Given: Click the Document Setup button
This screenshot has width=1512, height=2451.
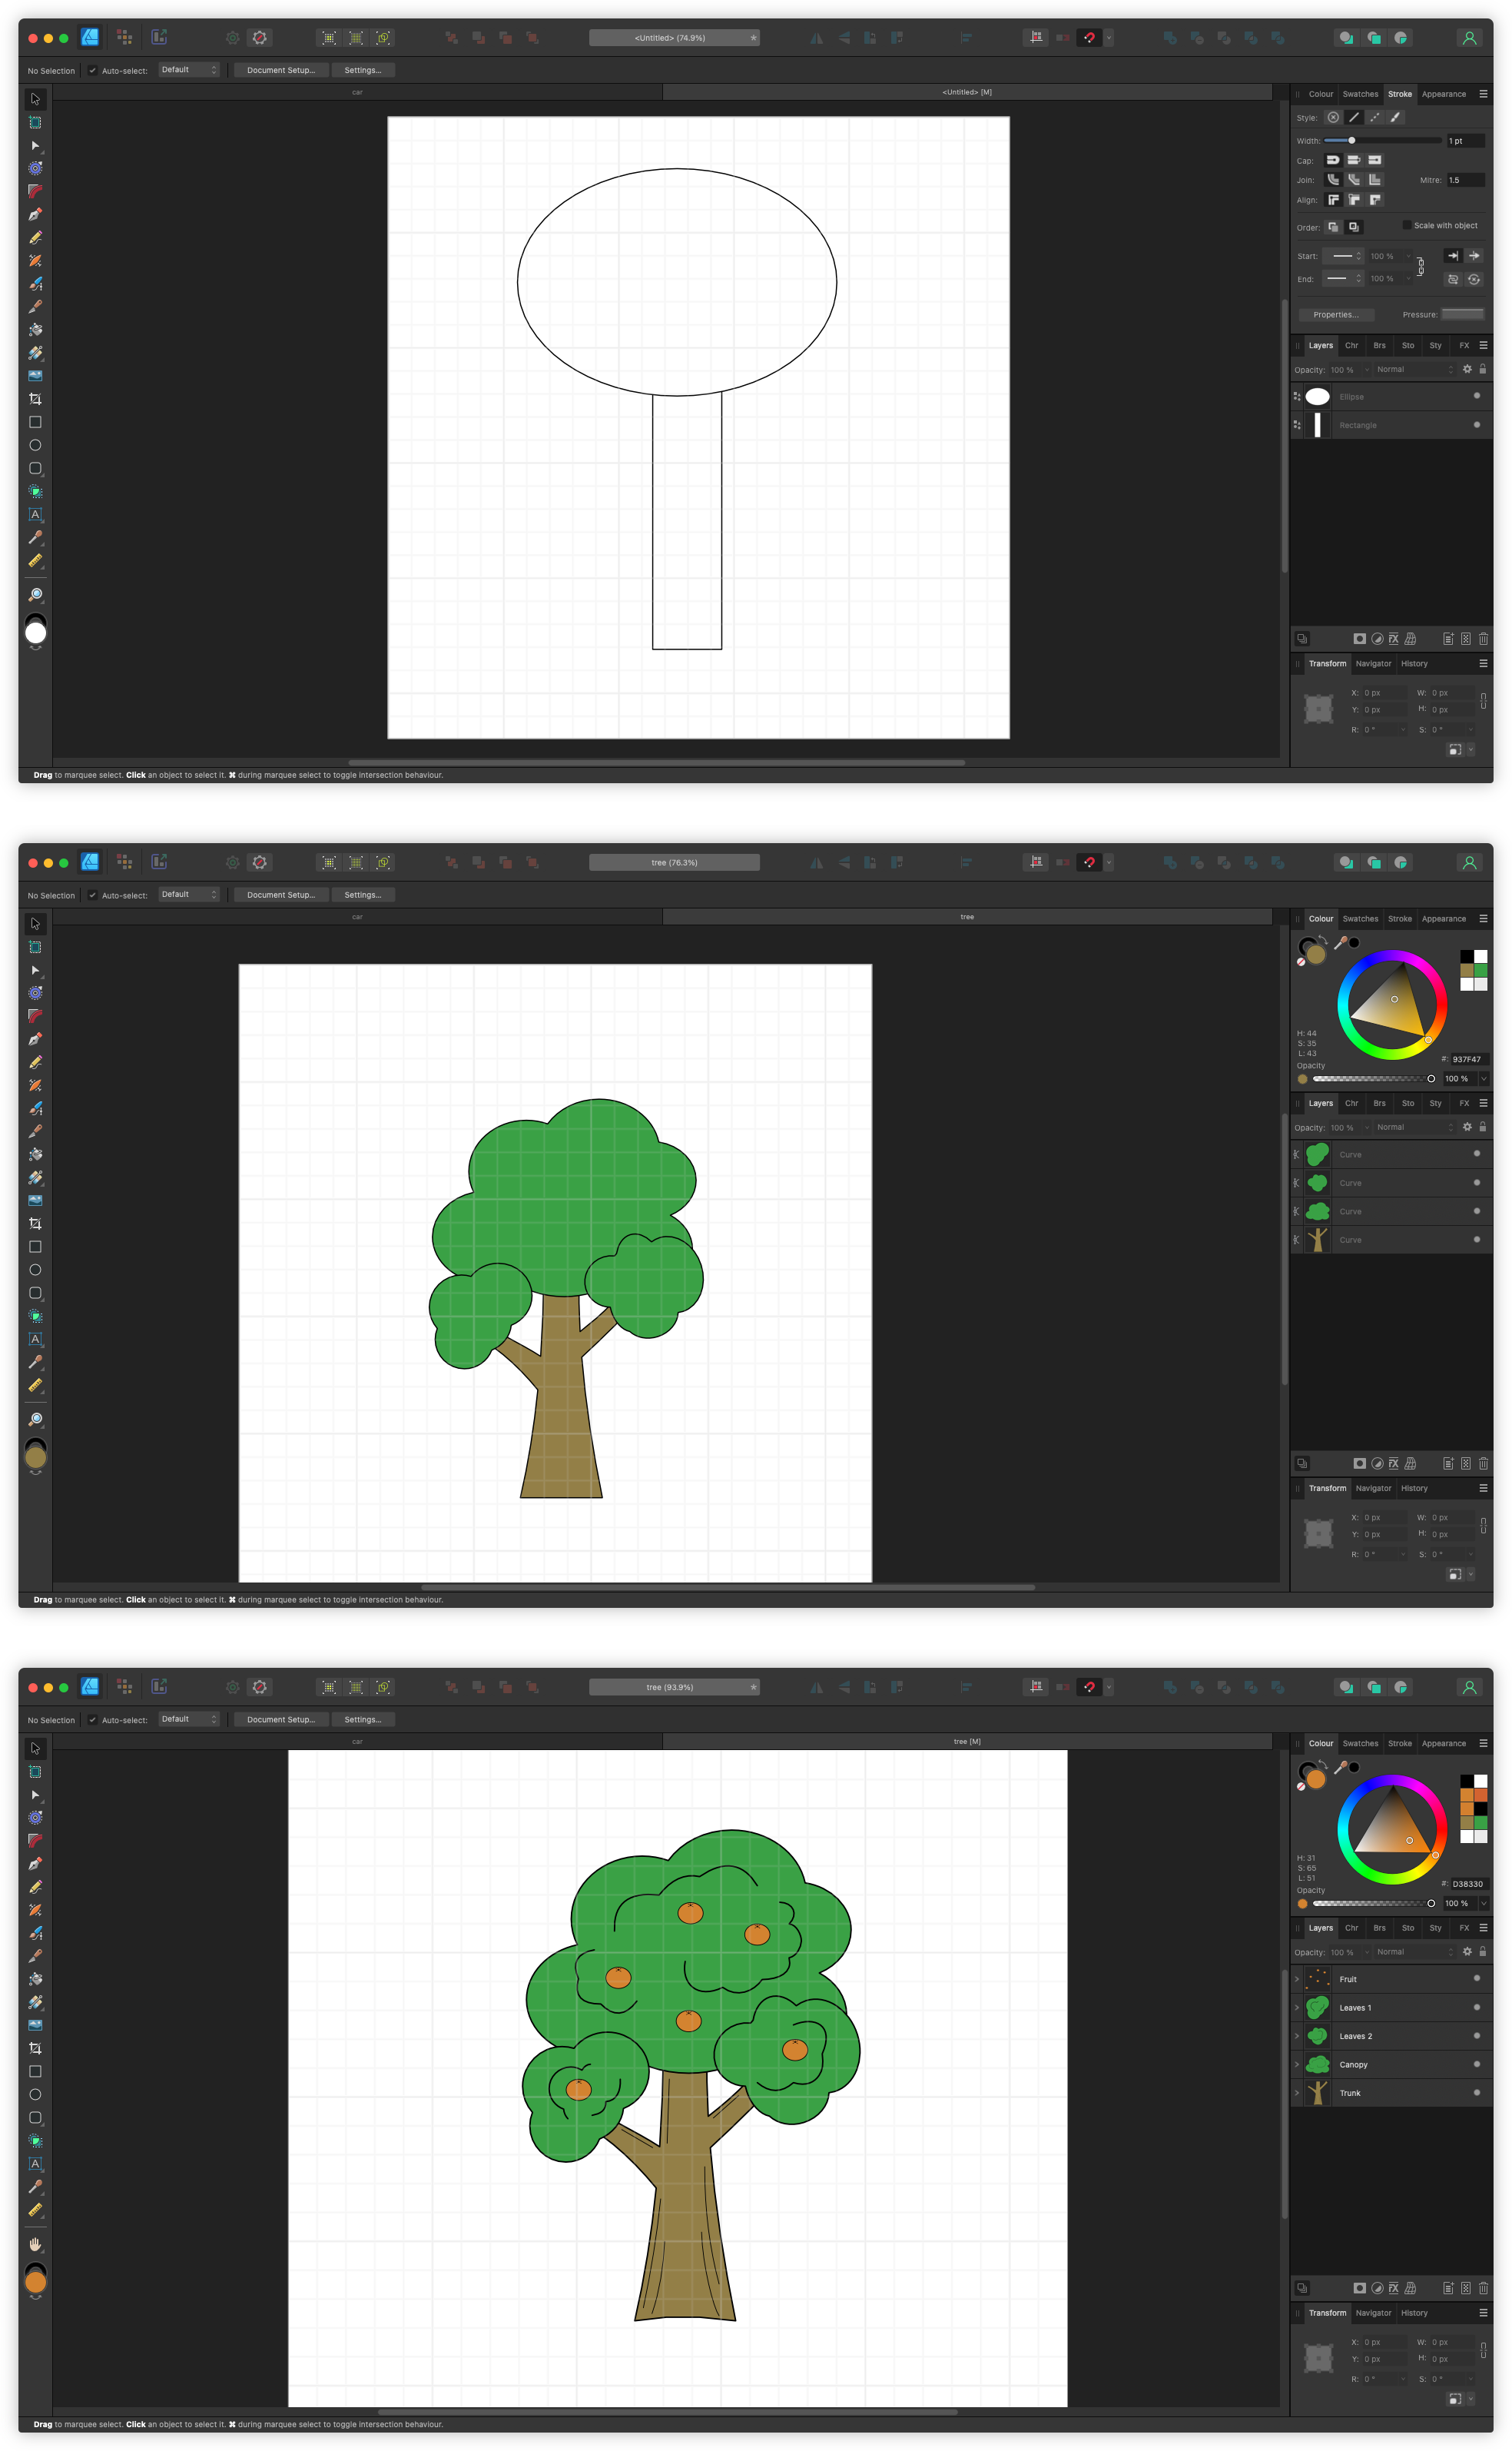Looking at the screenshot, I should coord(280,70).
